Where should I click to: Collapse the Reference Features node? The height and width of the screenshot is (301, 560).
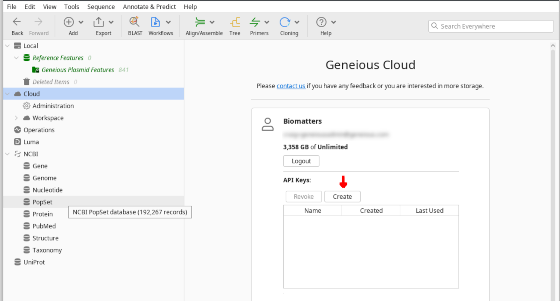point(16,58)
